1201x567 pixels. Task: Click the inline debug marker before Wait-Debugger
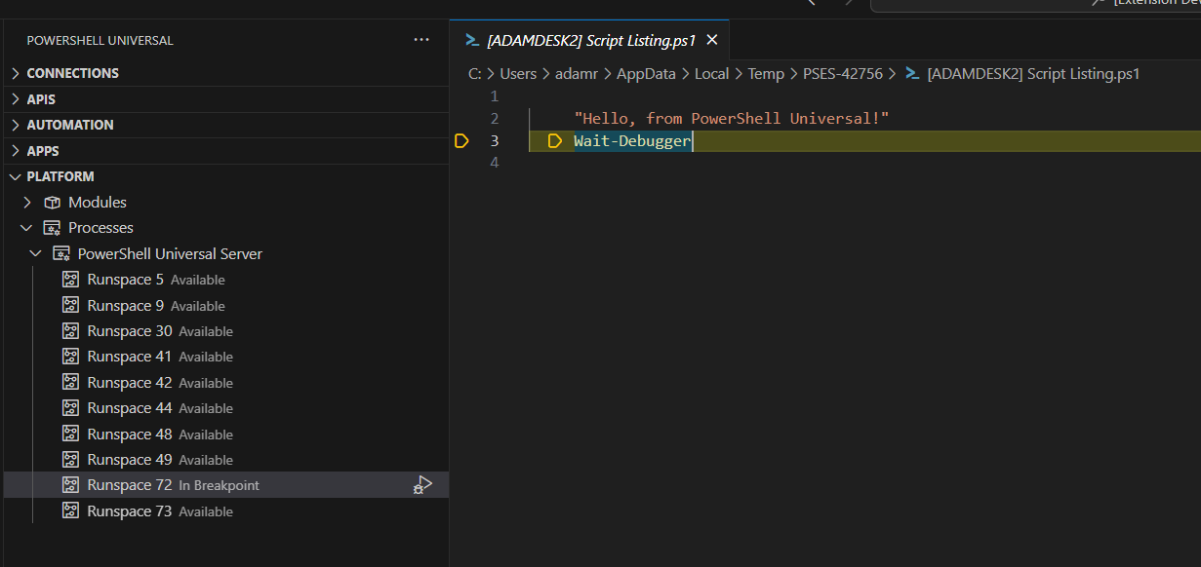tap(555, 141)
